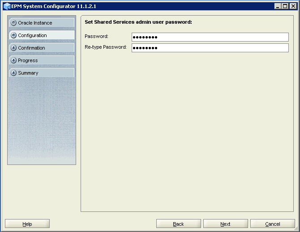
Task: Click the Oracle Instance step circle icon
Action: [x=13, y=23]
